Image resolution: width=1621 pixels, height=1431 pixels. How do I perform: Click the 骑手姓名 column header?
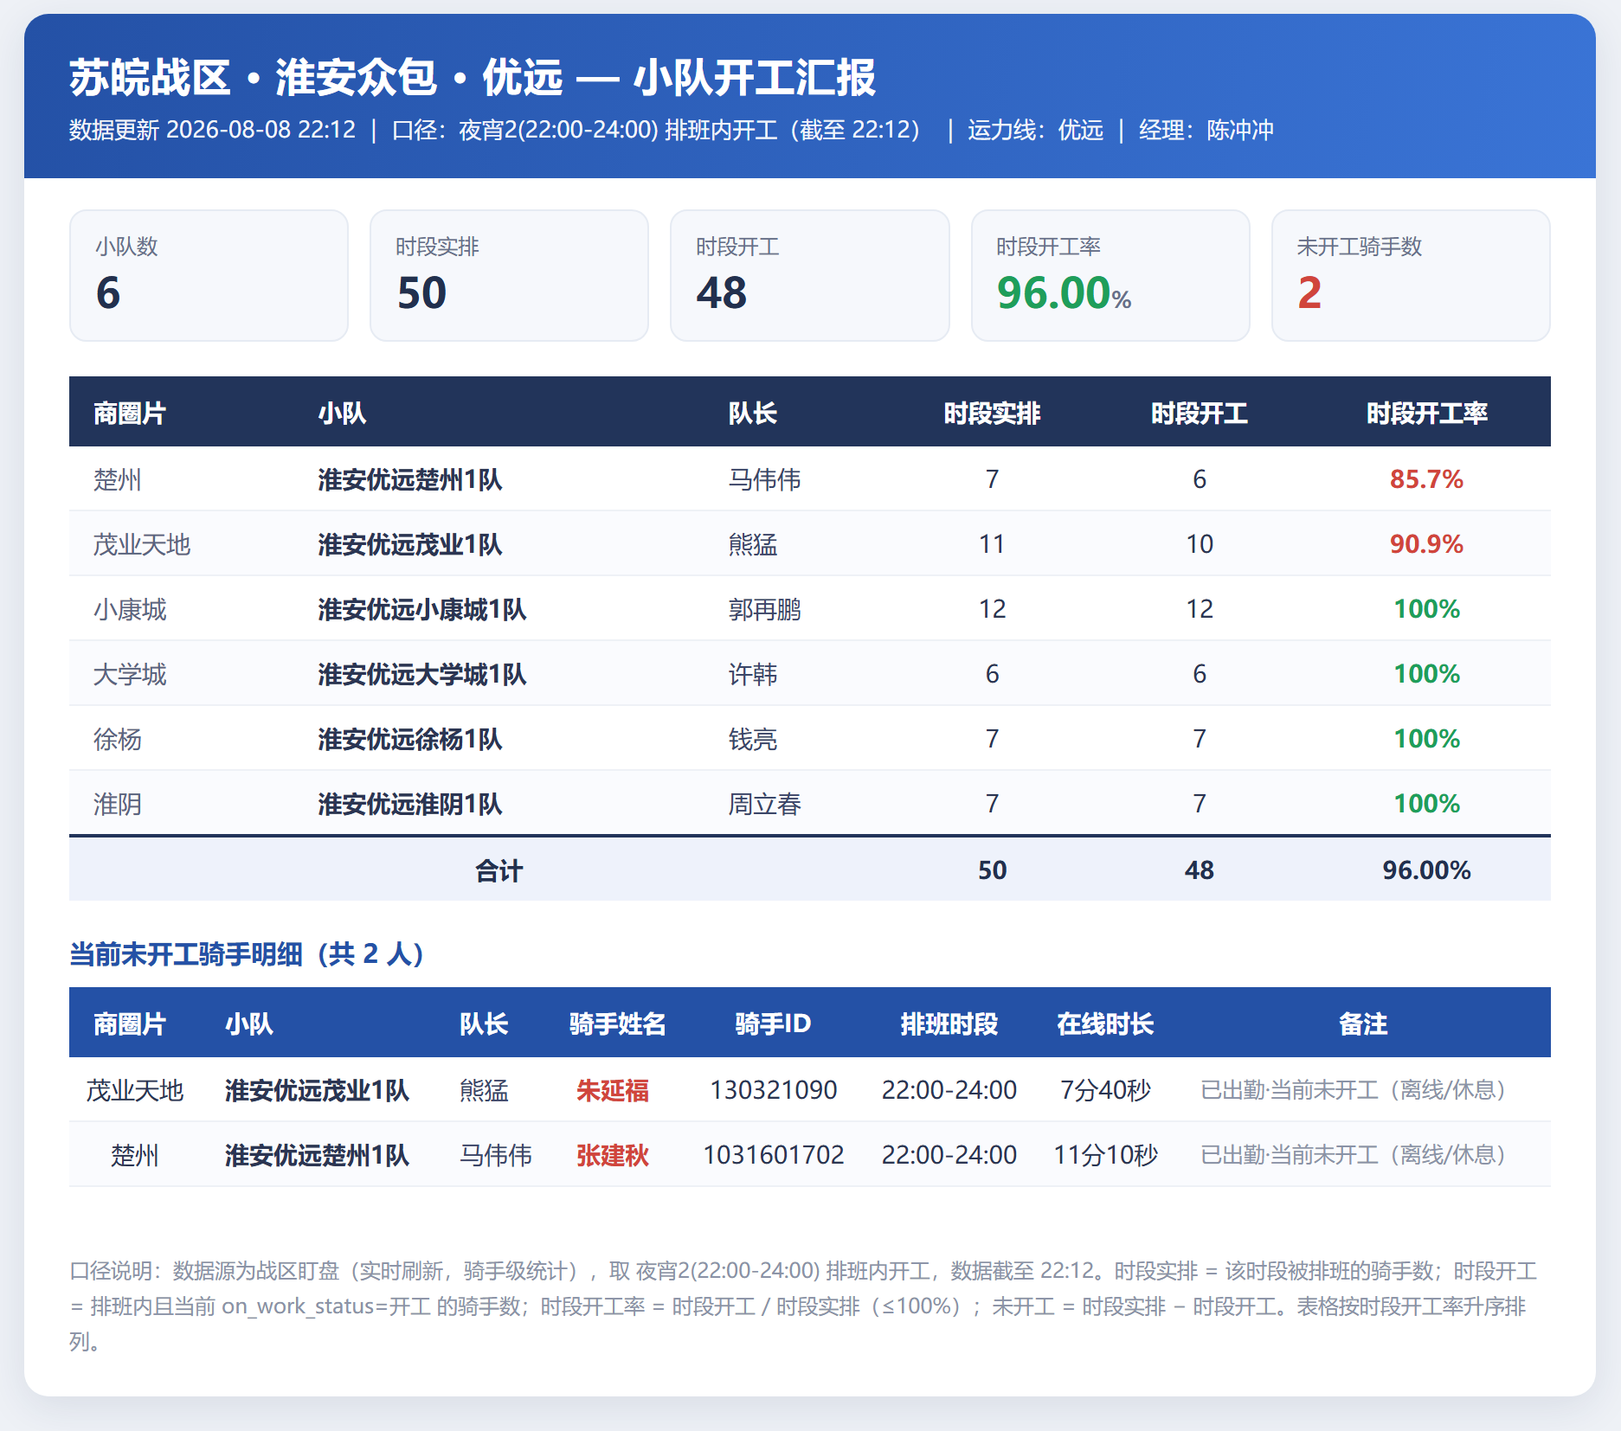click(x=617, y=1024)
